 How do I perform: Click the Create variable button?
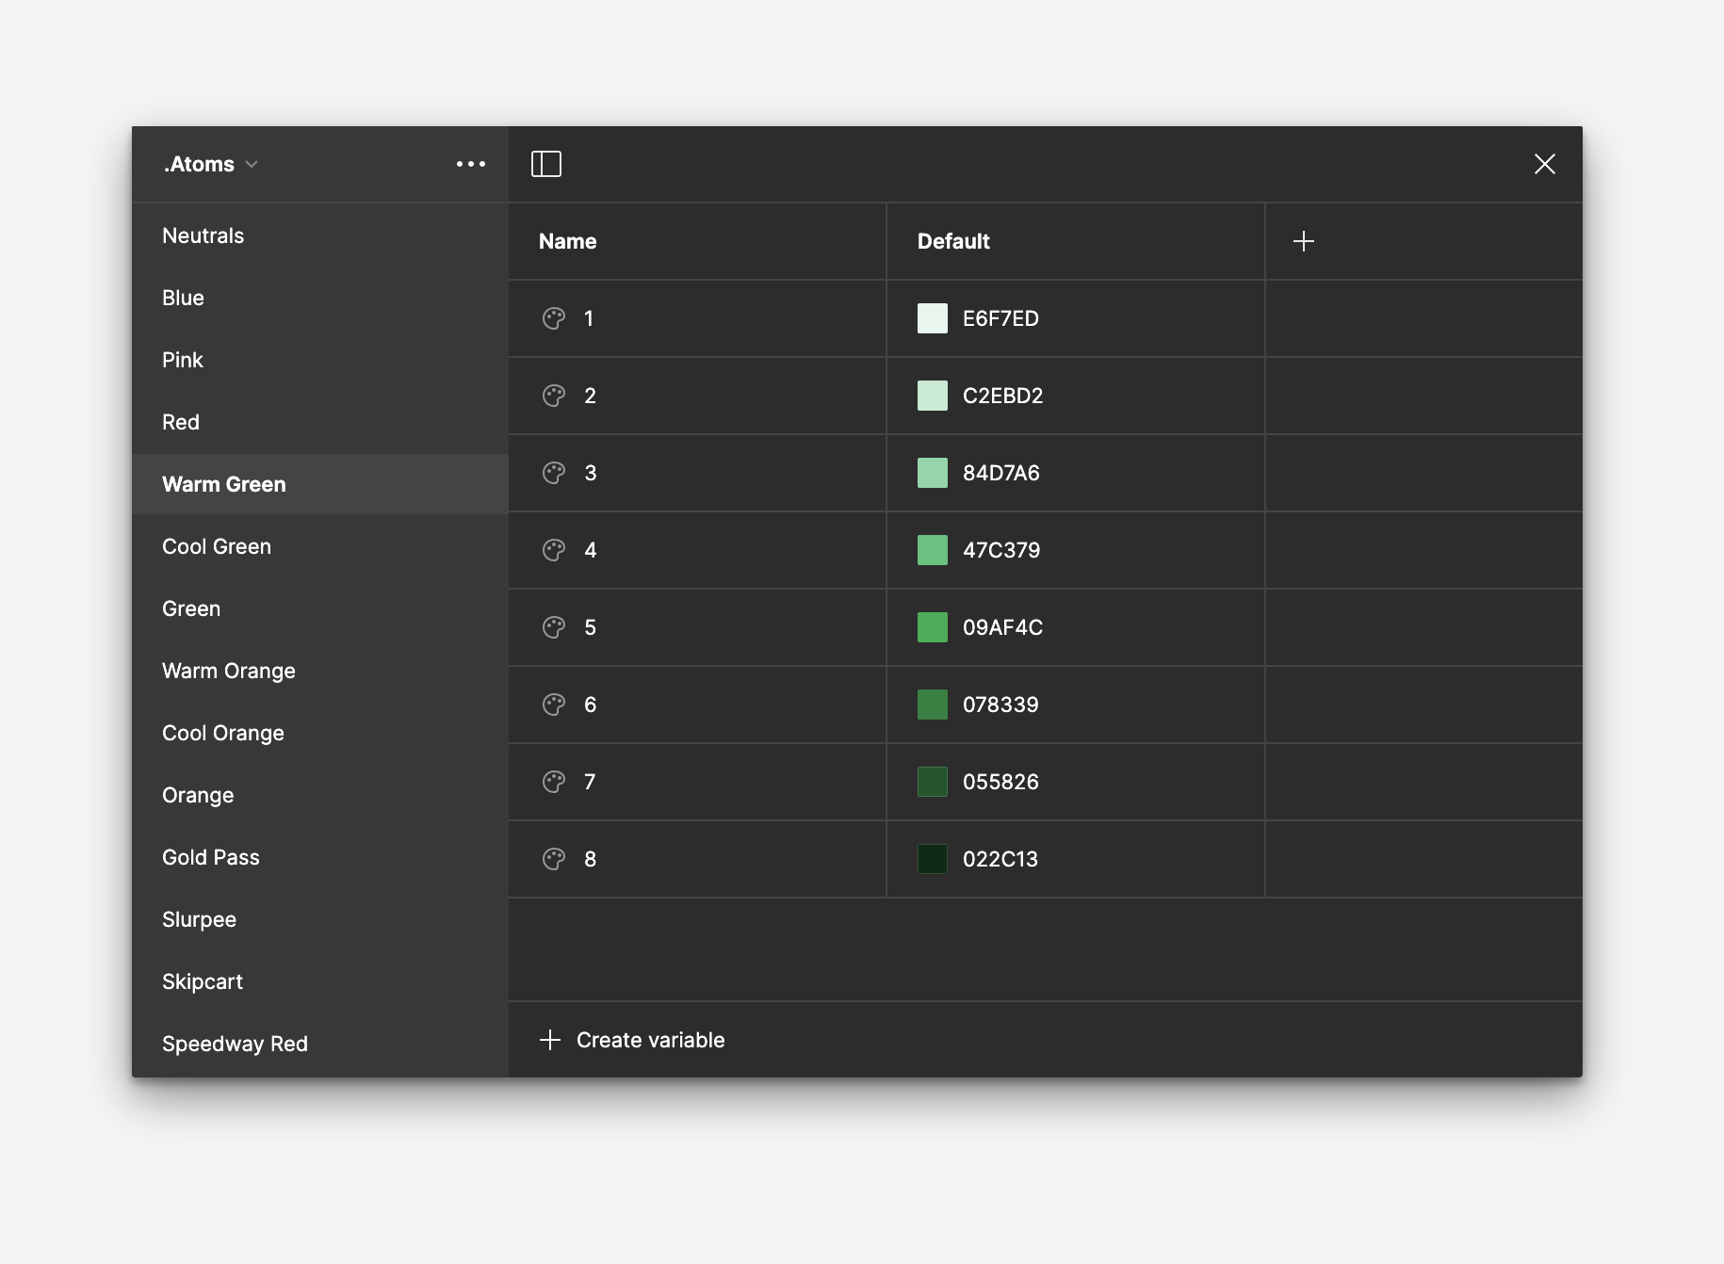point(632,1040)
